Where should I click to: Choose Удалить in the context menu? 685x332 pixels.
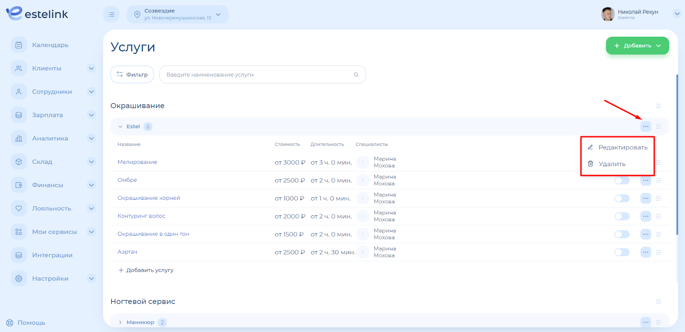[x=612, y=164]
